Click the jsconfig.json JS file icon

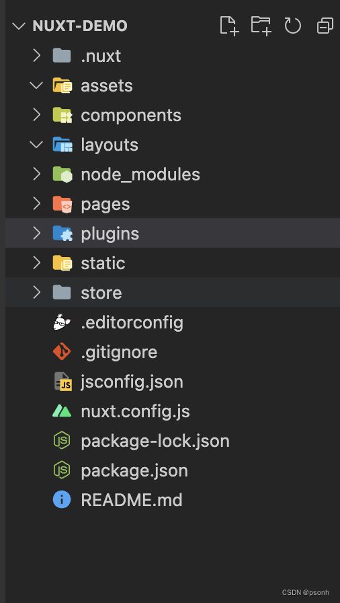click(x=62, y=382)
